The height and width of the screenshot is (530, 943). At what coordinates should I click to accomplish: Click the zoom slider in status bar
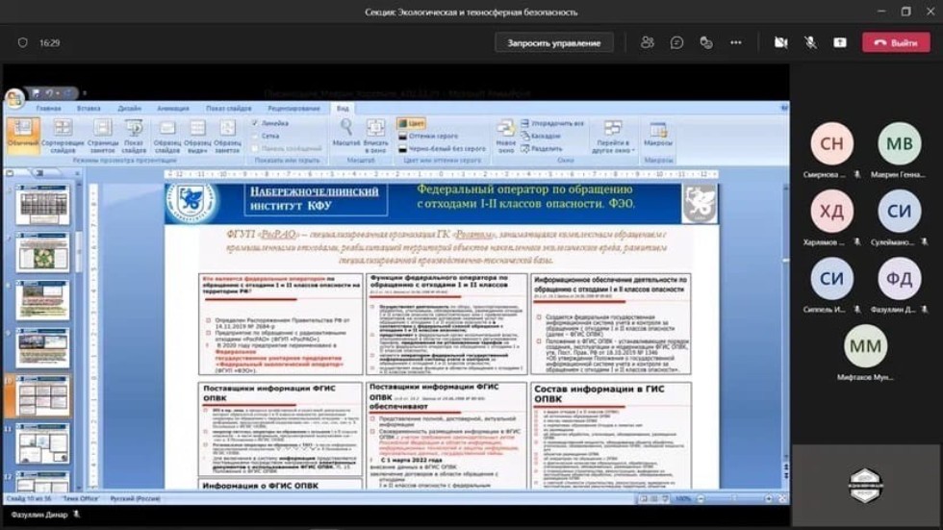point(731,499)
